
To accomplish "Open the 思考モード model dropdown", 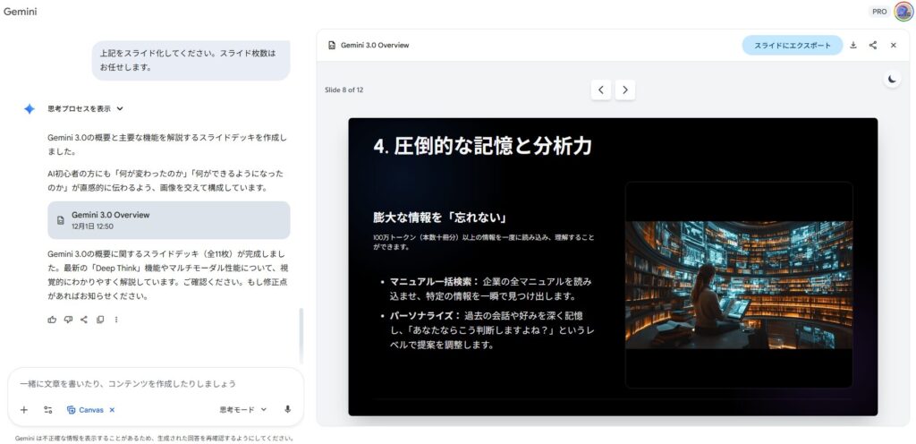I will point(242,409).
